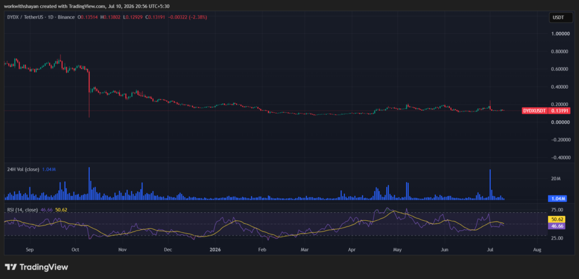Viewport: 579px width, 279px height.
Task: Click the 0.60000 price axis label
Action: [559, 69]
